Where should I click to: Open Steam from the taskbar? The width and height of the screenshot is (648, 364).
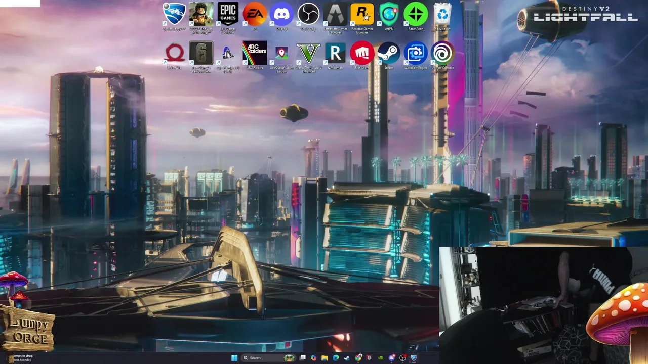click(347, 358)
